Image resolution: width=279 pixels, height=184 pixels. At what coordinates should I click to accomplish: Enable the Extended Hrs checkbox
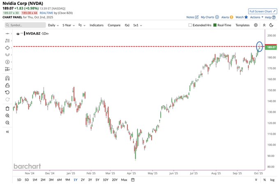pyautogui.click(x=190, y=25)
